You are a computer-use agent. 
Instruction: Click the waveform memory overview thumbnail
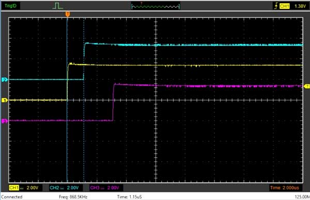coord(156,6)
